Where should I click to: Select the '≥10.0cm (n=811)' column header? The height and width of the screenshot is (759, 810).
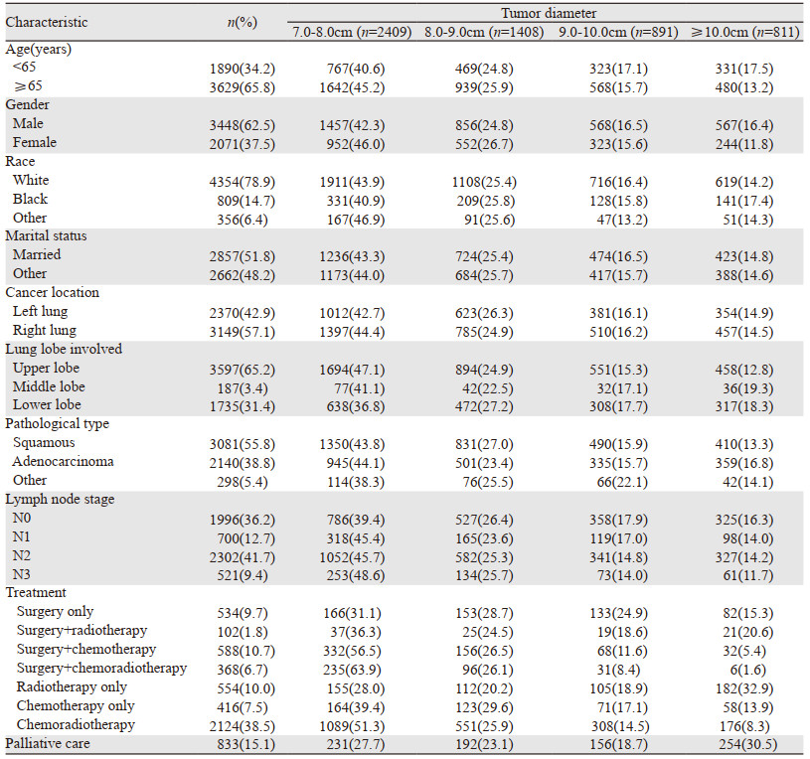tap(745, 31)
